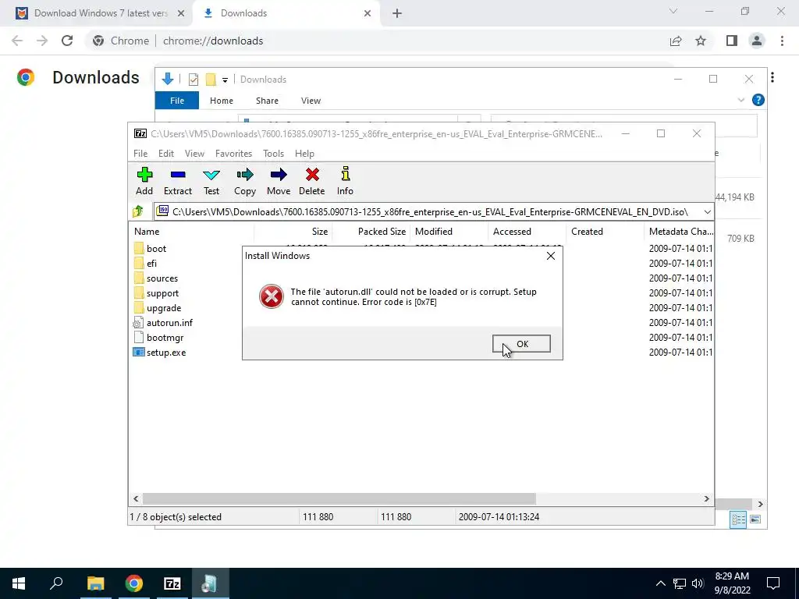Click the Chrome share page icon
The image size is (799, 599).
[676, 41]
